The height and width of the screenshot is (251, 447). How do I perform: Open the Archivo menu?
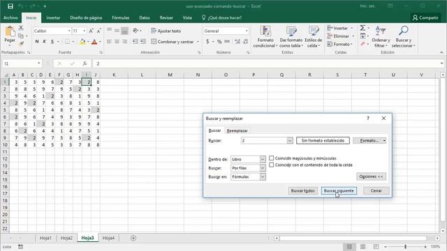point(10,17)
